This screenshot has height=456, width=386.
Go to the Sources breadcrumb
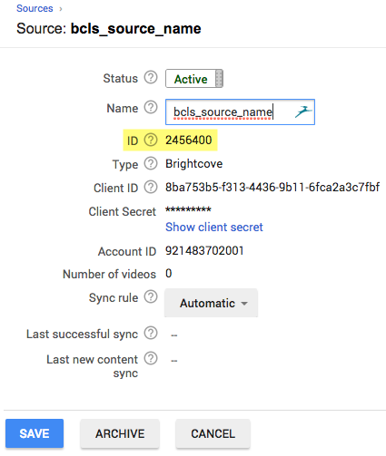(x=35, y=8)
